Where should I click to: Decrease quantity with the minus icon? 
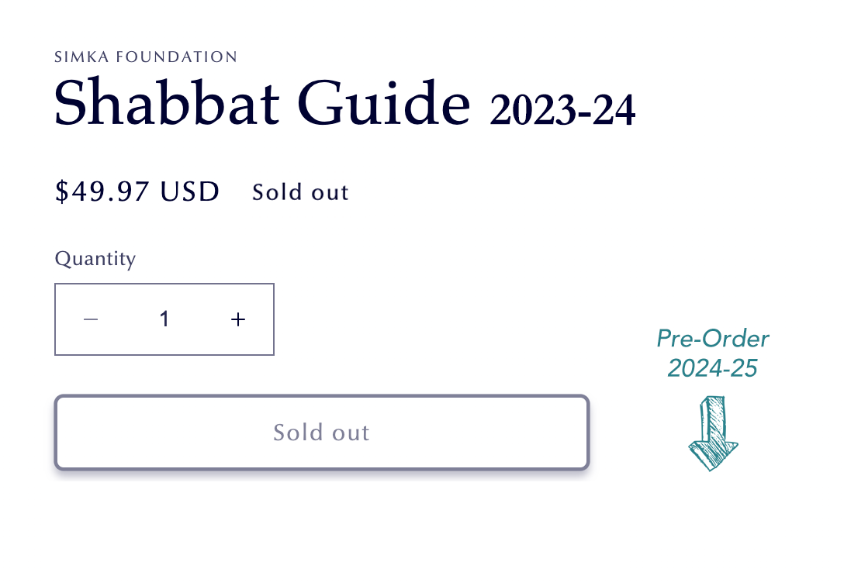(x=91, y=319)
